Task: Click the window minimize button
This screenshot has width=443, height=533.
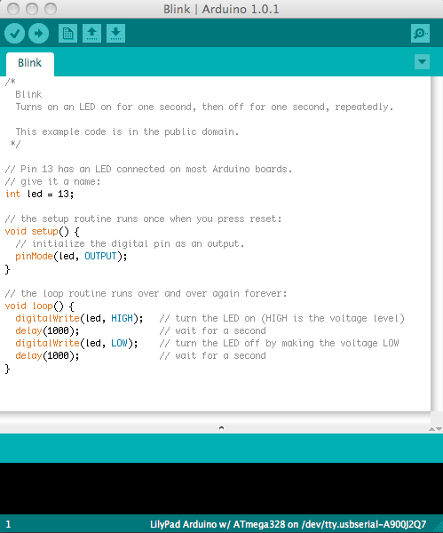Action: [x=32, y=9]
